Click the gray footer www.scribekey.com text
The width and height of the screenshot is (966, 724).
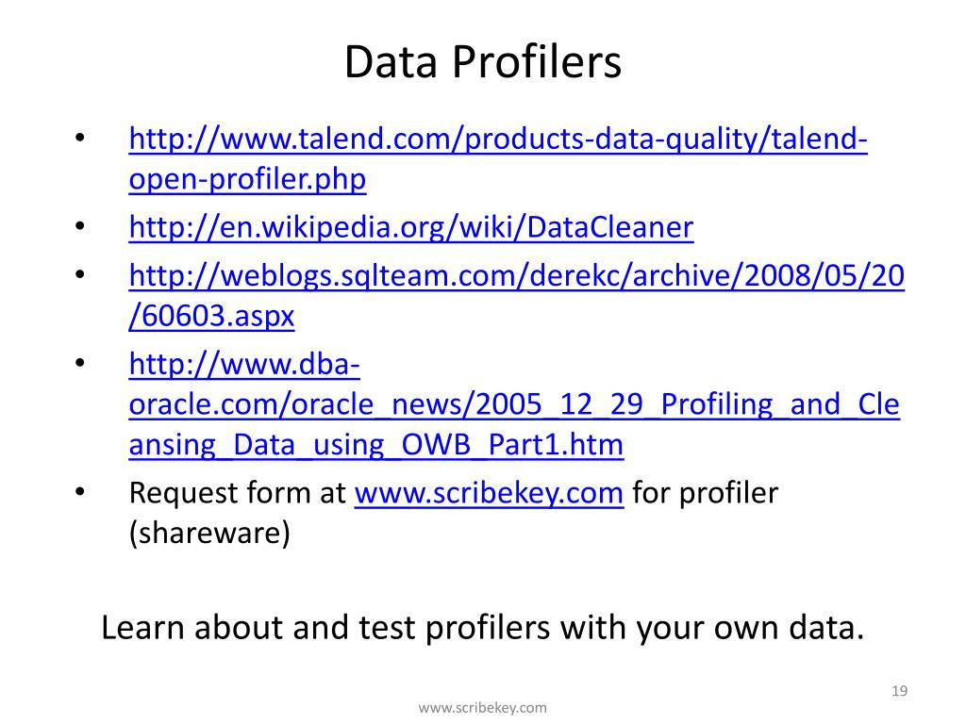[482, 708]
